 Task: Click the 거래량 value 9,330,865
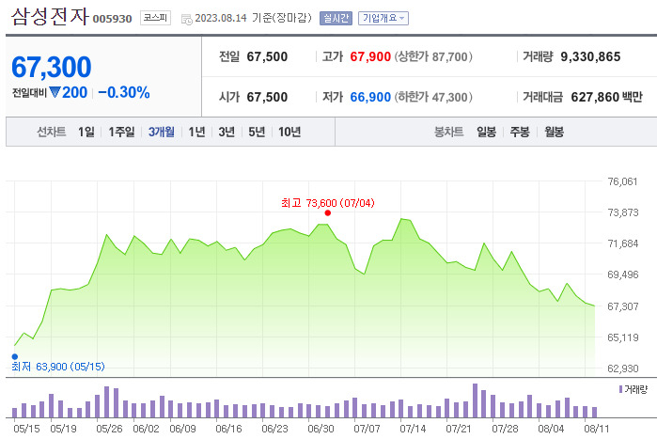[590, 56]
